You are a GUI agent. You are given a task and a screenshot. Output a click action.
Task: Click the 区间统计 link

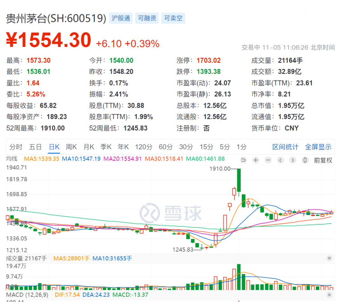(285, 147)
